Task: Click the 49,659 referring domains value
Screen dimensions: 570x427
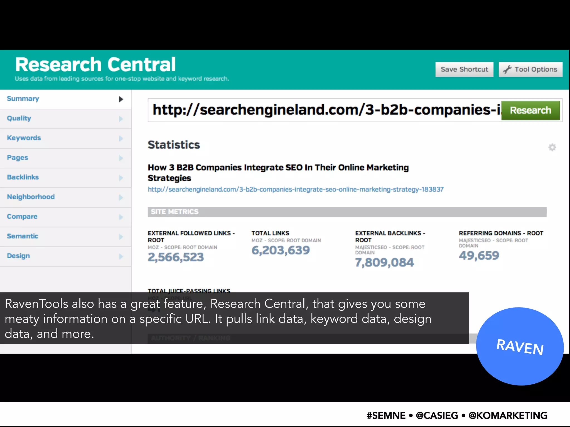Action: (479, 255)
